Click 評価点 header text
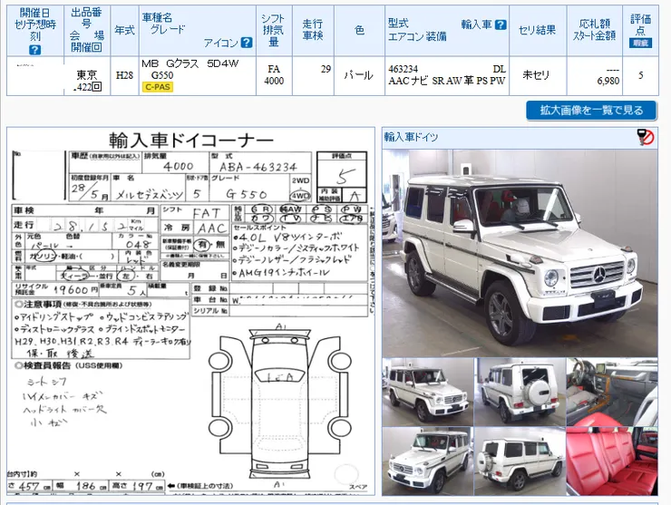The height and width of the screenshot is (505, 671). tap(640, 24)
